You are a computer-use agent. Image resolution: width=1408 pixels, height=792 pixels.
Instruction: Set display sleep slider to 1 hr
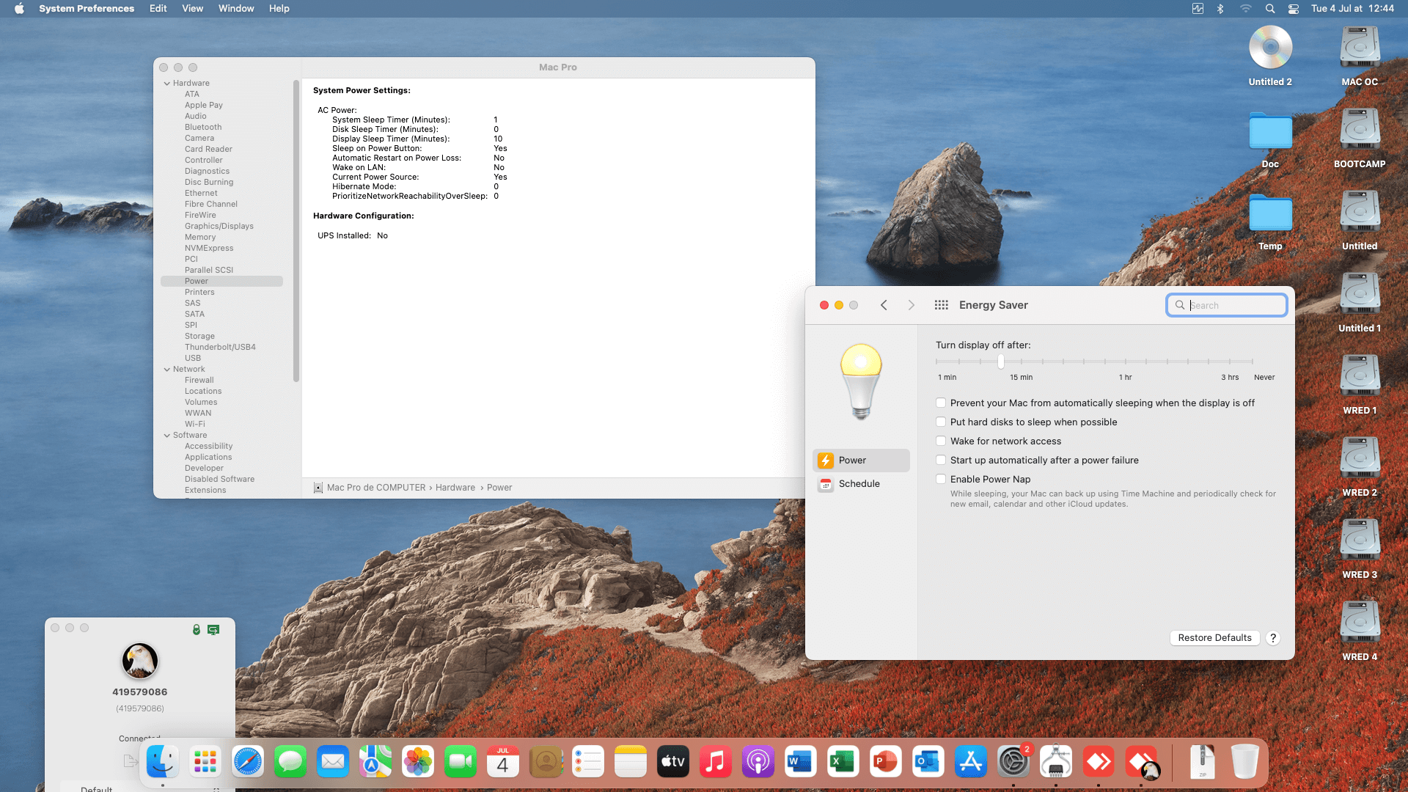tap(1126, 362)
